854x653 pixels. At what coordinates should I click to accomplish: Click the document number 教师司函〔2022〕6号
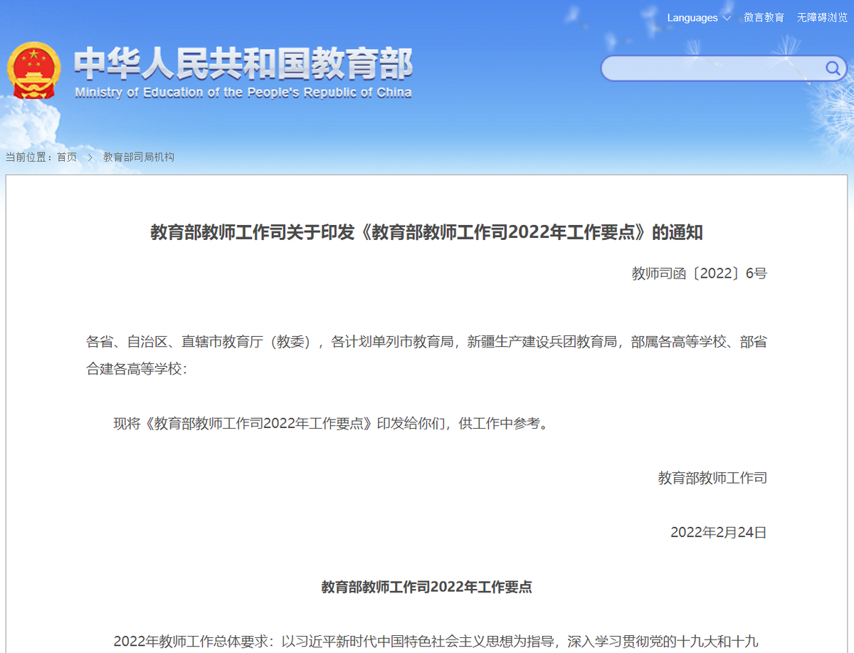click(x=698, y=273)
